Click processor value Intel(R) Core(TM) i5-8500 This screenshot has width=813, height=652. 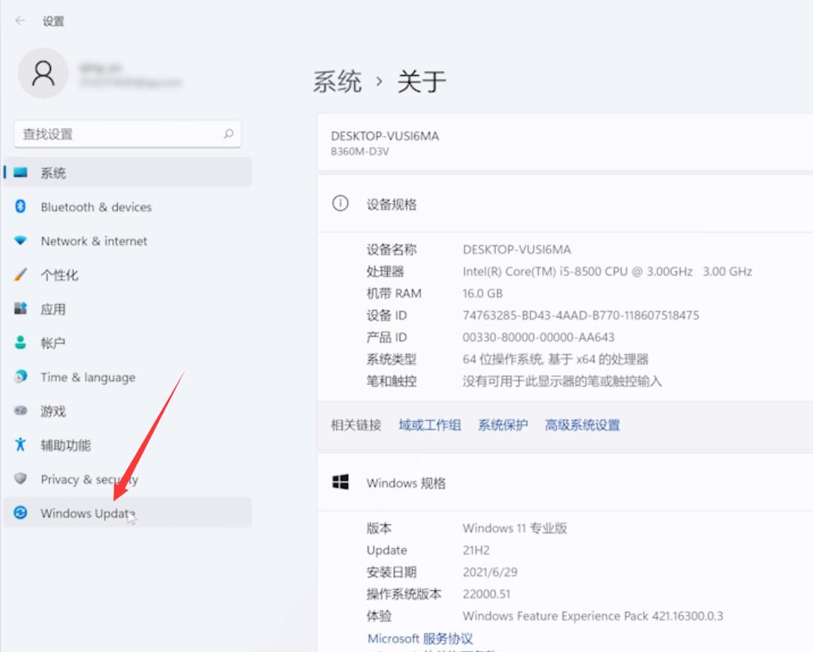(607, 272)
